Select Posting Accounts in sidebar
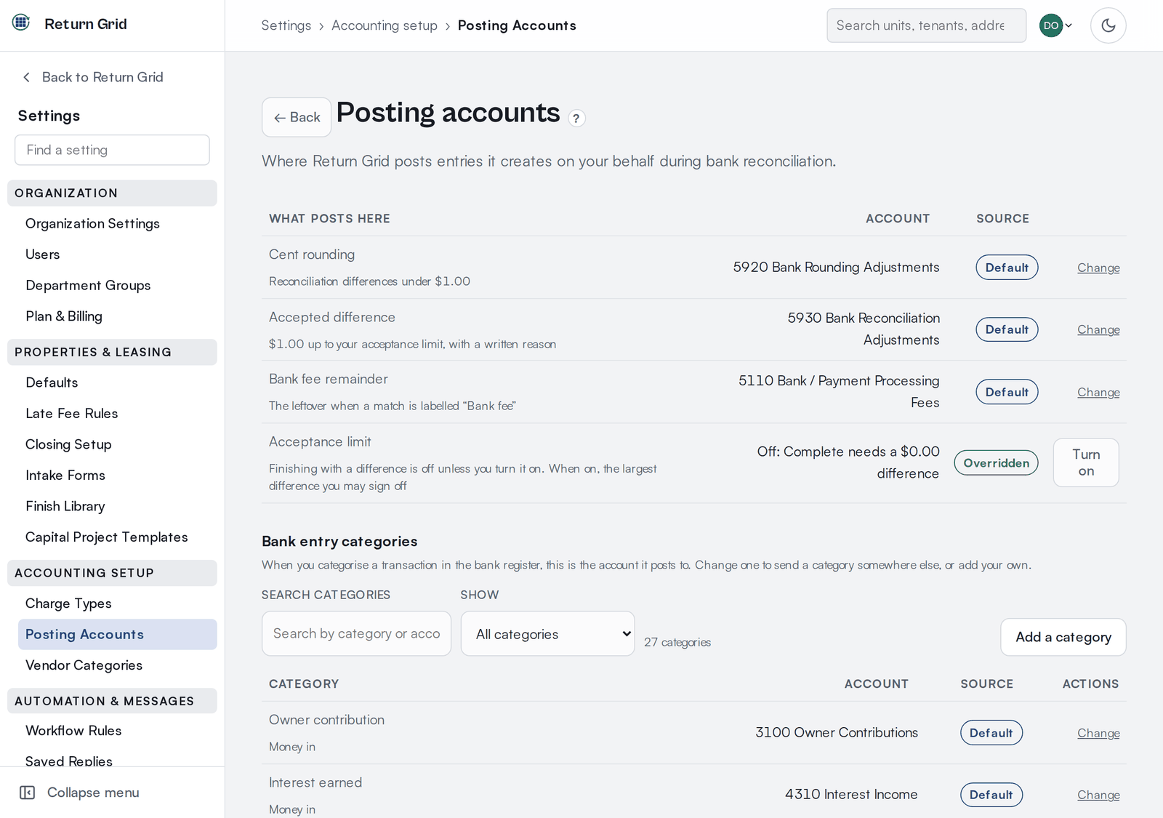The image size is (1163, 818). (117, 634)
